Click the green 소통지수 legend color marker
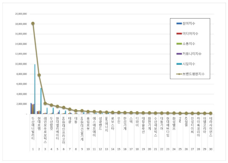Viewport: 228px width, 163px height. [x=179, y=44]
